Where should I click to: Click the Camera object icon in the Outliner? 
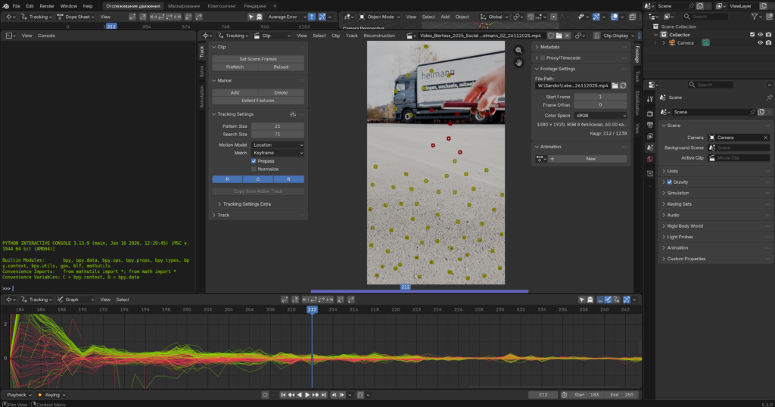click(x=672, y=43)
